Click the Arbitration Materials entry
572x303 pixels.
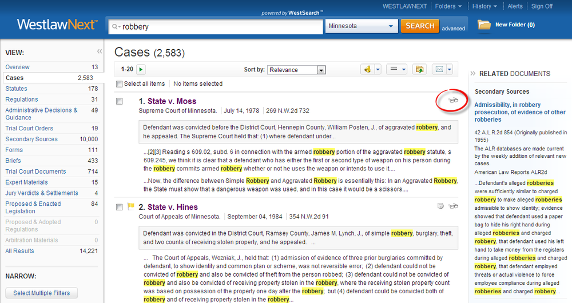pyautogui.click(x=31, y=240)
